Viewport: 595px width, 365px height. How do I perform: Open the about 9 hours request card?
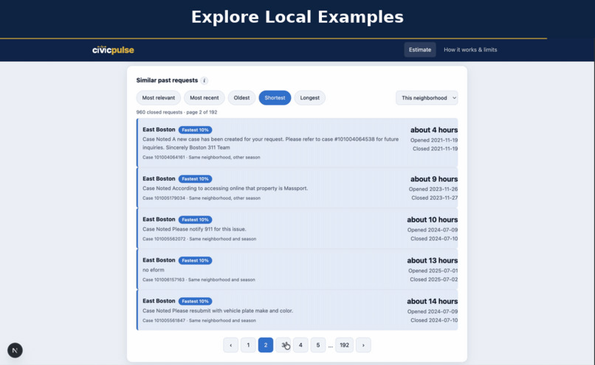297,187
